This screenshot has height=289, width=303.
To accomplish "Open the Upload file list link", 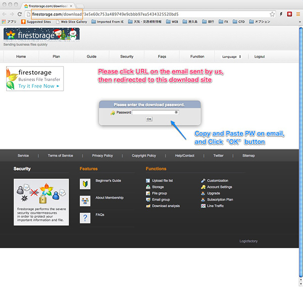I will tap(162, 181).
